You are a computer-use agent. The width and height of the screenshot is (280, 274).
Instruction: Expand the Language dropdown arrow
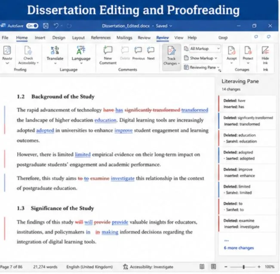click(81, 63)
